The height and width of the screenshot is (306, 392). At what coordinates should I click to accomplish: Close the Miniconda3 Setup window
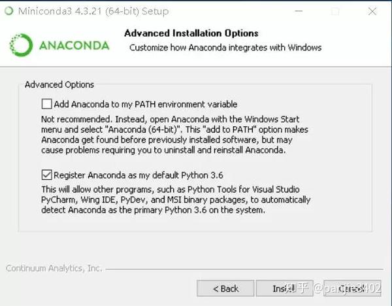pos(372,11)
